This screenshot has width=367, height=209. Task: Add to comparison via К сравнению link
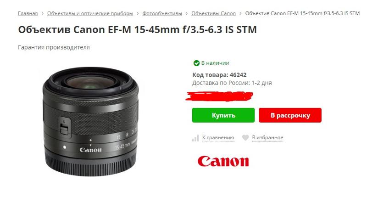(x=218, y=138)
